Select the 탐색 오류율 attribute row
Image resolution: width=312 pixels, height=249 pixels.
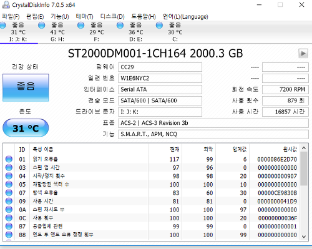tap(152, 193)
